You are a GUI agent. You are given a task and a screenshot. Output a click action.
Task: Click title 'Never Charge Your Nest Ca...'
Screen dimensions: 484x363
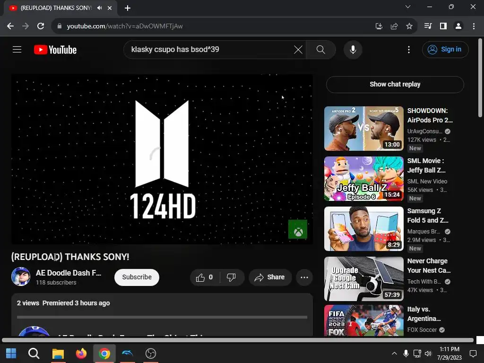pos(429,266)
